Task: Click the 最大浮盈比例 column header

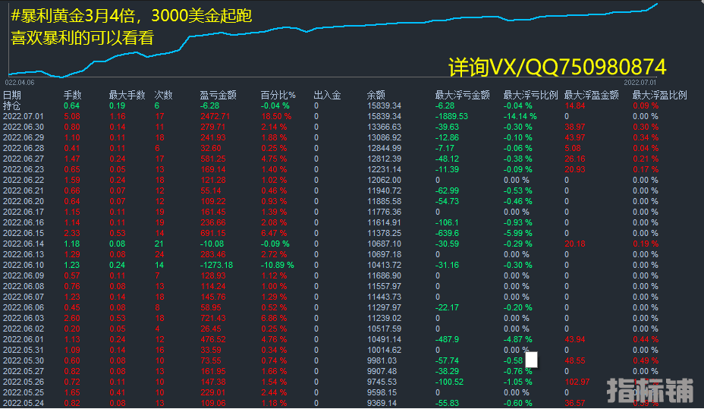Action: (x=659, y=95)
